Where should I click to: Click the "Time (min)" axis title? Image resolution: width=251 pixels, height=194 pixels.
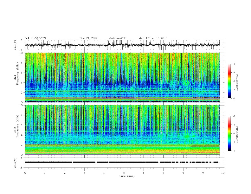(127, 176)
